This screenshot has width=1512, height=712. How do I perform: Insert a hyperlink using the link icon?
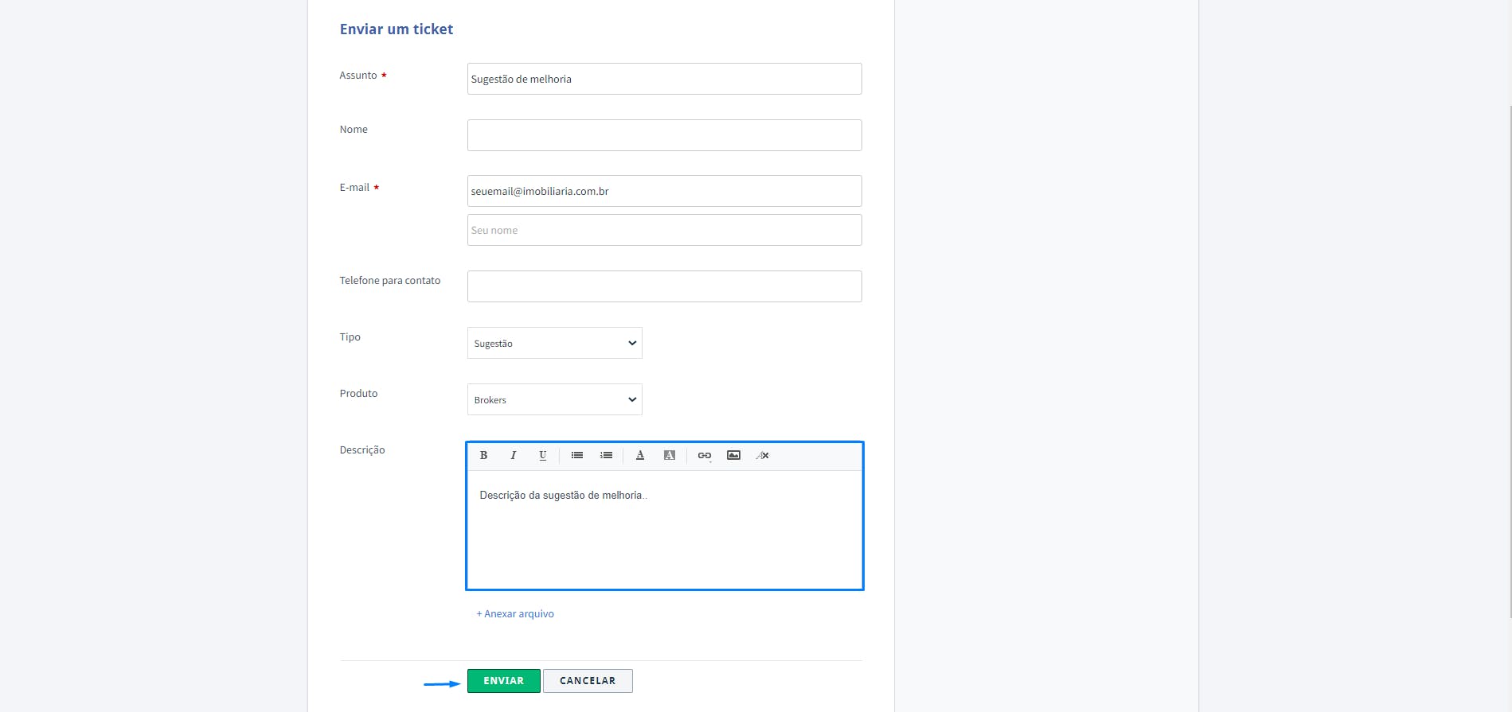pyautogui.click(x=705, y=456)
